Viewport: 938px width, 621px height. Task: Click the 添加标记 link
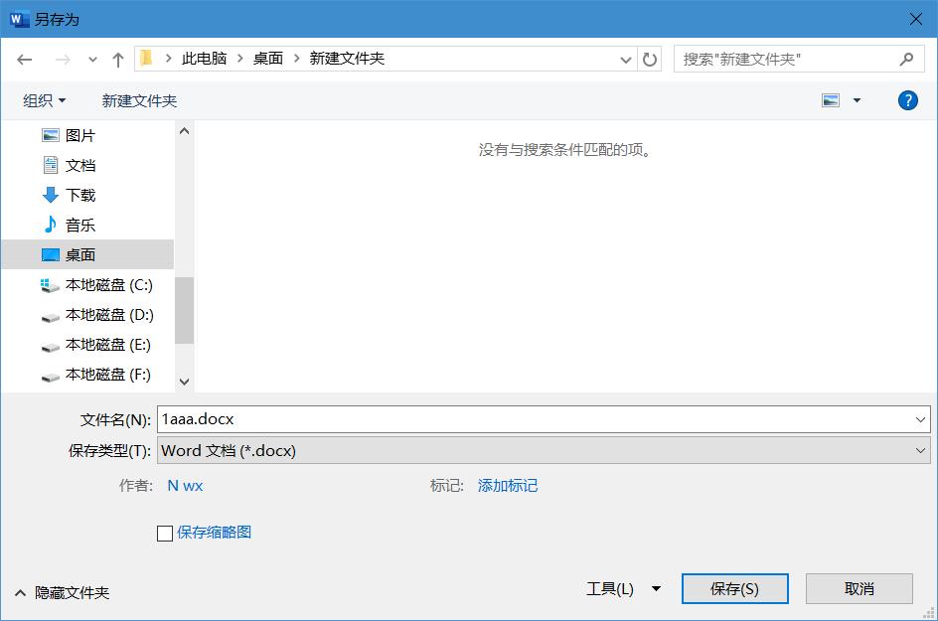[508, 486]
